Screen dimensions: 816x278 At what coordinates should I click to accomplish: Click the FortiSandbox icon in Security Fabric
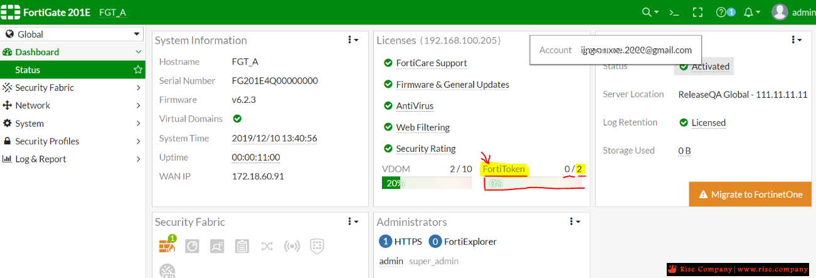[x=217, y=246]
